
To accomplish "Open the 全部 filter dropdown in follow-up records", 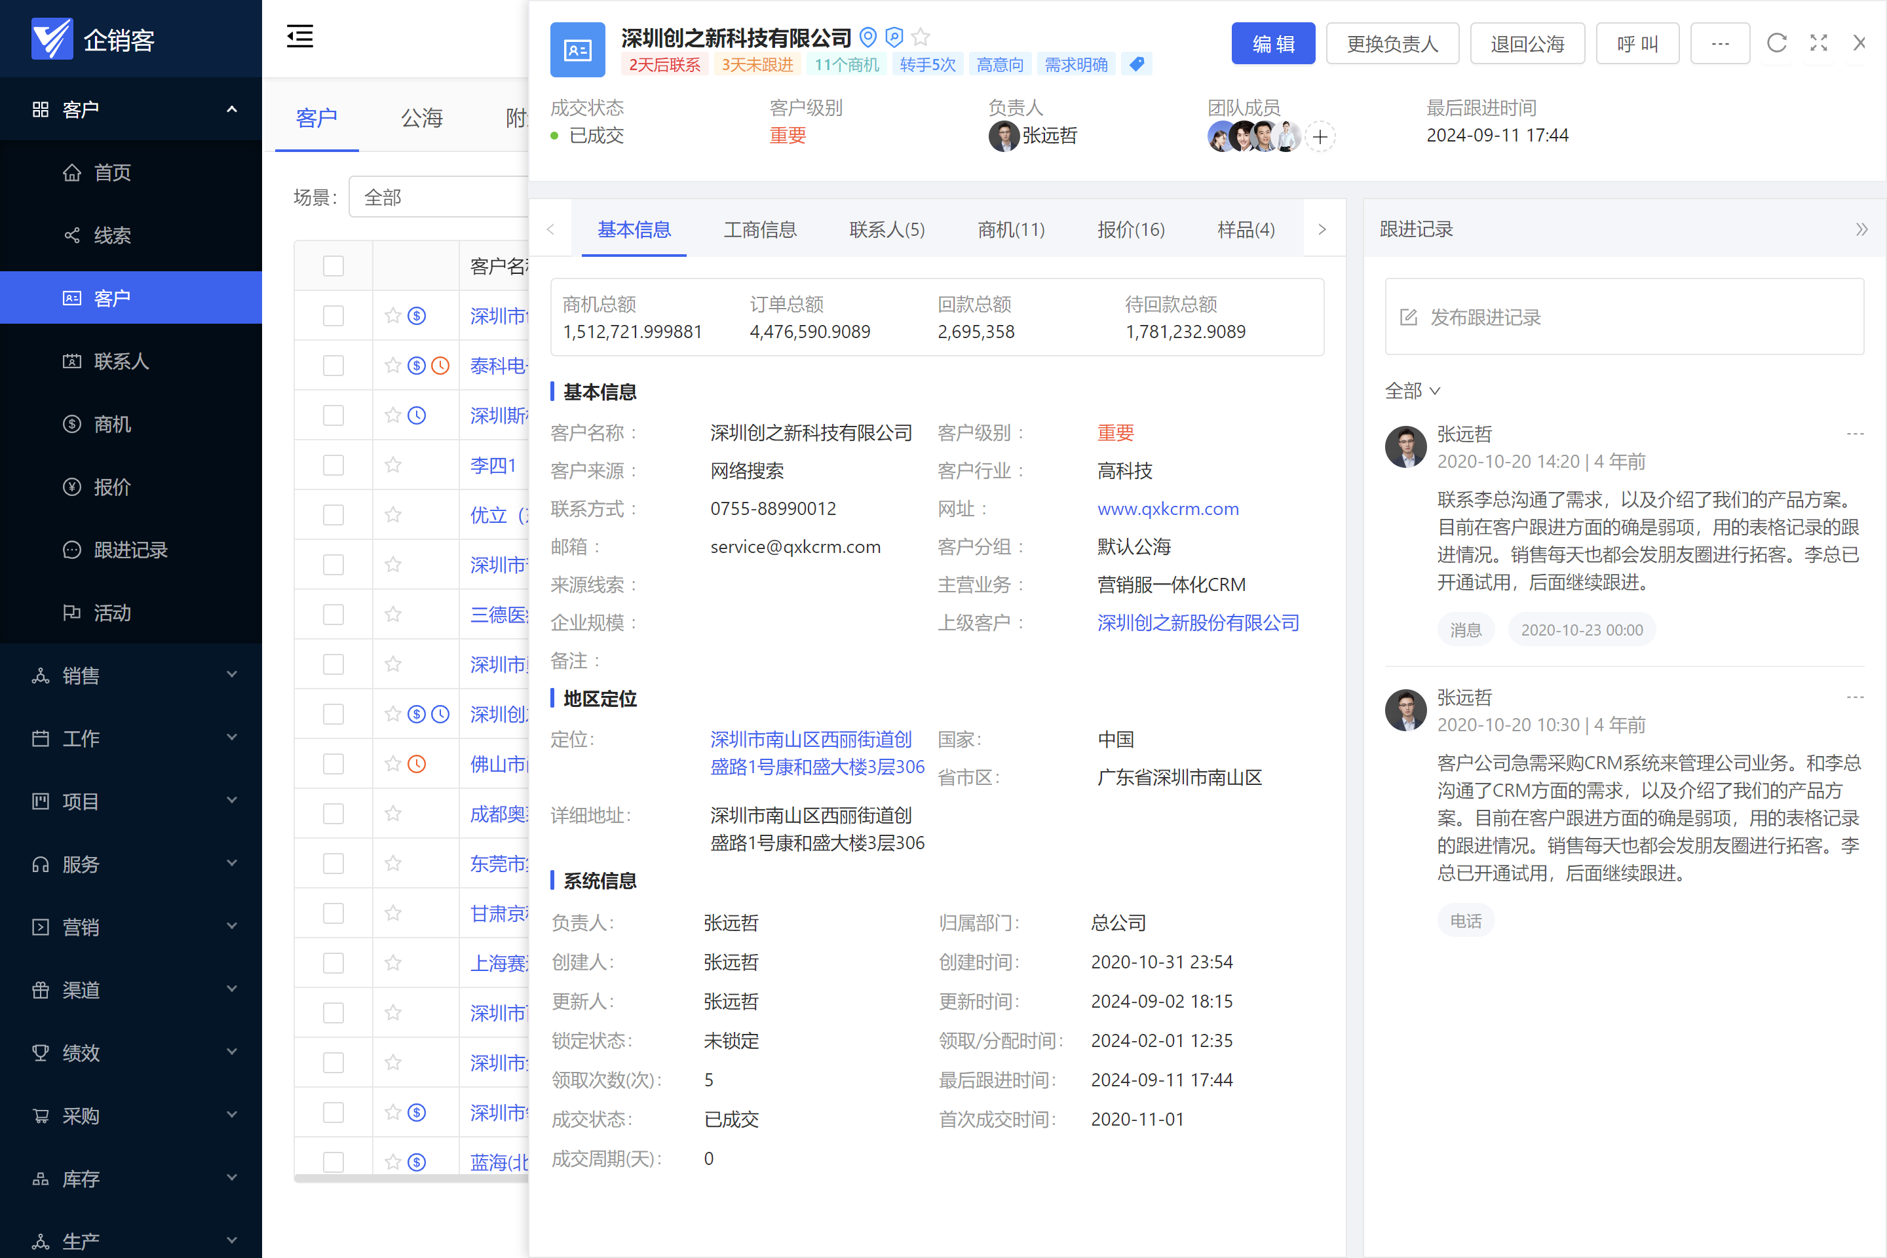I will coord(1412,391).
